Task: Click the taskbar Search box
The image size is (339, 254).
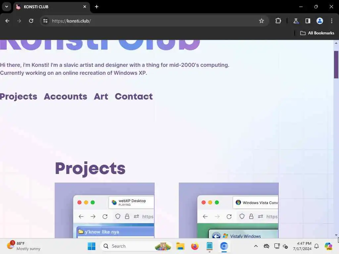Action: tap(136, 246)
